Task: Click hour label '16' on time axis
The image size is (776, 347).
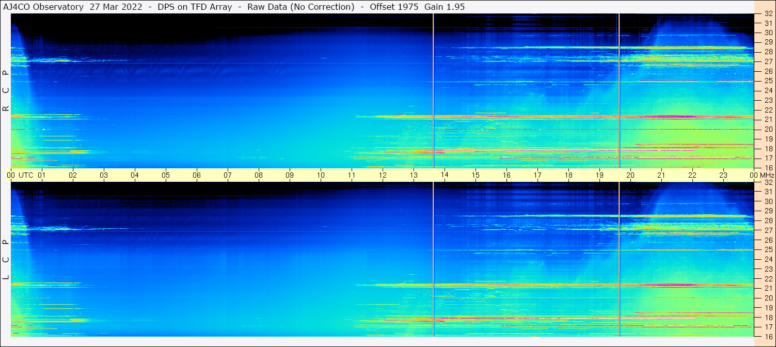Action: pos(506,175)
